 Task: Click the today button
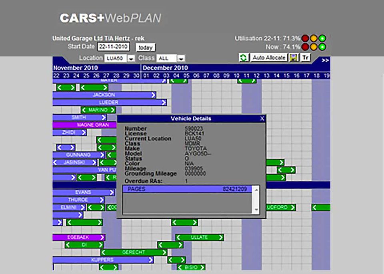point(145,48)
